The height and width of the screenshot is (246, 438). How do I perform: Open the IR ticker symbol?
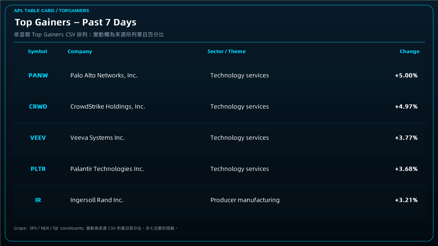(x=38, y=200)
